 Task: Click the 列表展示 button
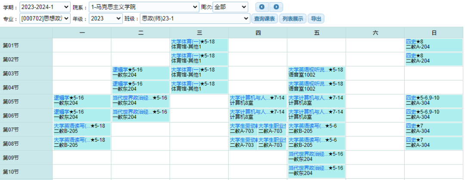click(x=293, y=19)
